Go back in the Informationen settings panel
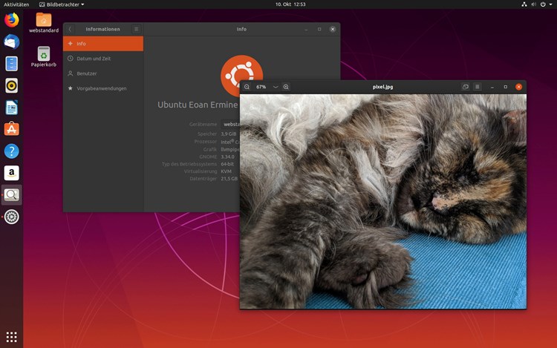Image resolution: width=557 pixels, height=348 pixels. pyautogui.click(x=70, y=29)
